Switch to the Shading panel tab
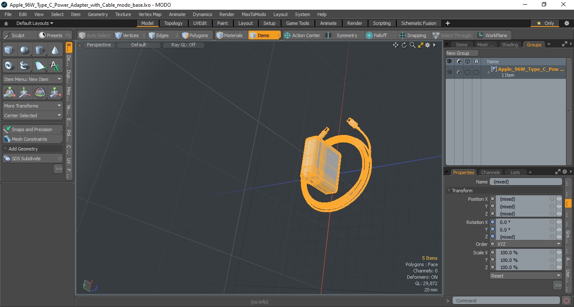Viewport: 574px width, 307px height. pyautogui.click(x=510, y=45)
